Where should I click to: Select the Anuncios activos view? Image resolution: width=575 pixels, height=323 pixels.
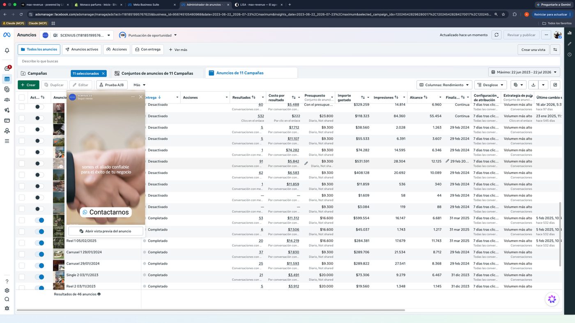[x=82, y=50]
